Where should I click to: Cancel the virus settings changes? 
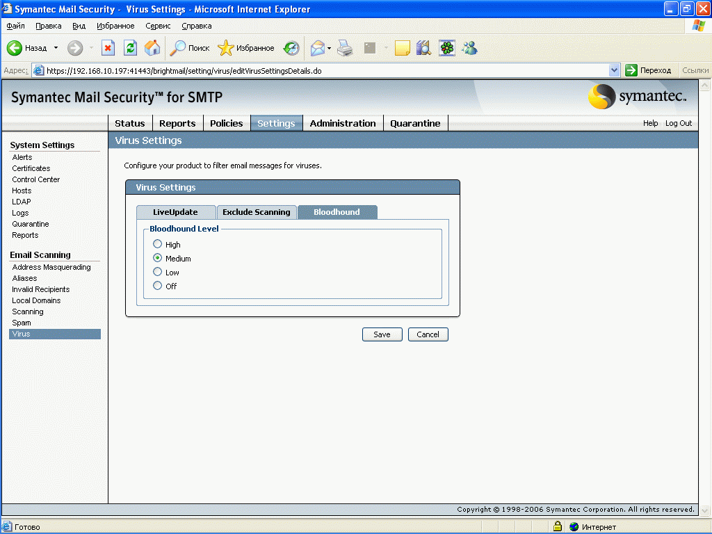point(428,334)
